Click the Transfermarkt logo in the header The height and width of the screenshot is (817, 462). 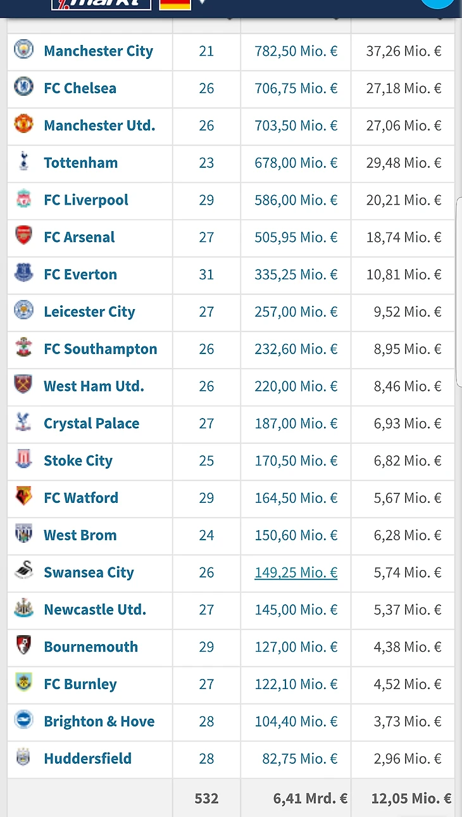[101, 4]
